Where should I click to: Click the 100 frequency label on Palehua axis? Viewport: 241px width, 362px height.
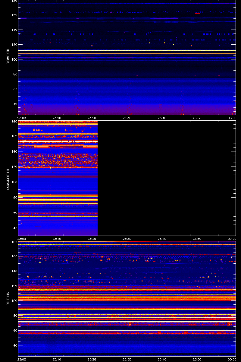[14, 301]
